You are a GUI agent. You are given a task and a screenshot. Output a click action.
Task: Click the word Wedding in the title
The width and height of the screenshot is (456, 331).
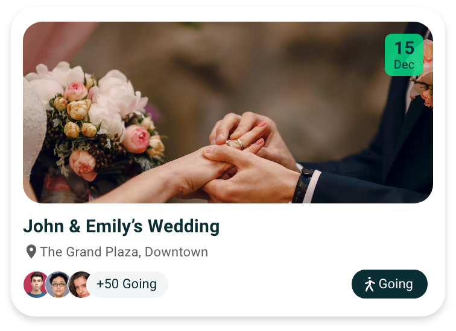pyautogui.click(x=183, y=226)
